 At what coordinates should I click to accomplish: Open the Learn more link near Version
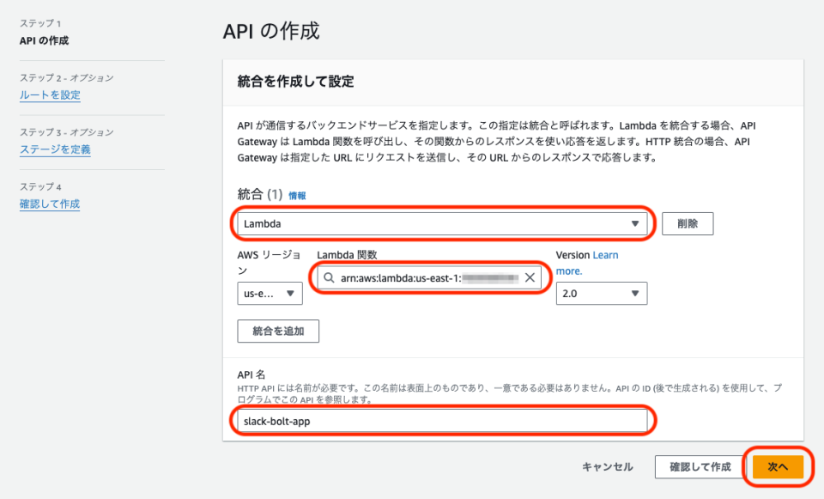tap(603, 254)
